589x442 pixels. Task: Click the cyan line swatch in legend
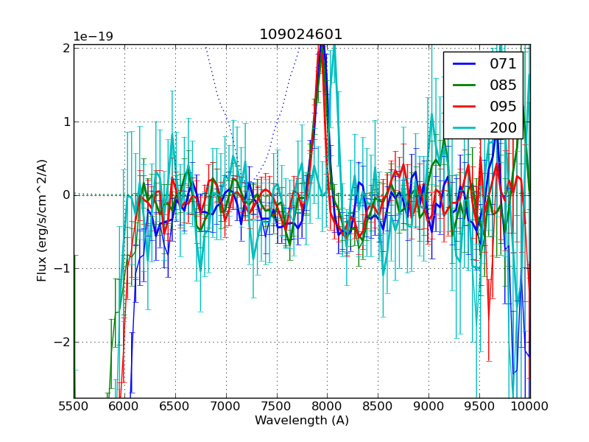464,128
